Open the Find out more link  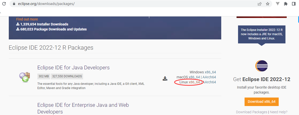27,19
